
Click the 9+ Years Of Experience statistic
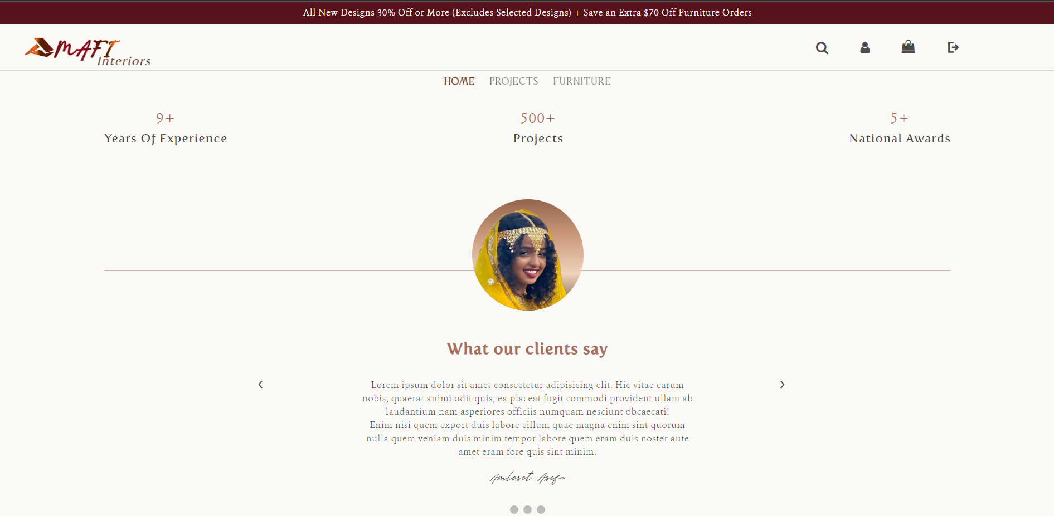[x=166, y=128]
